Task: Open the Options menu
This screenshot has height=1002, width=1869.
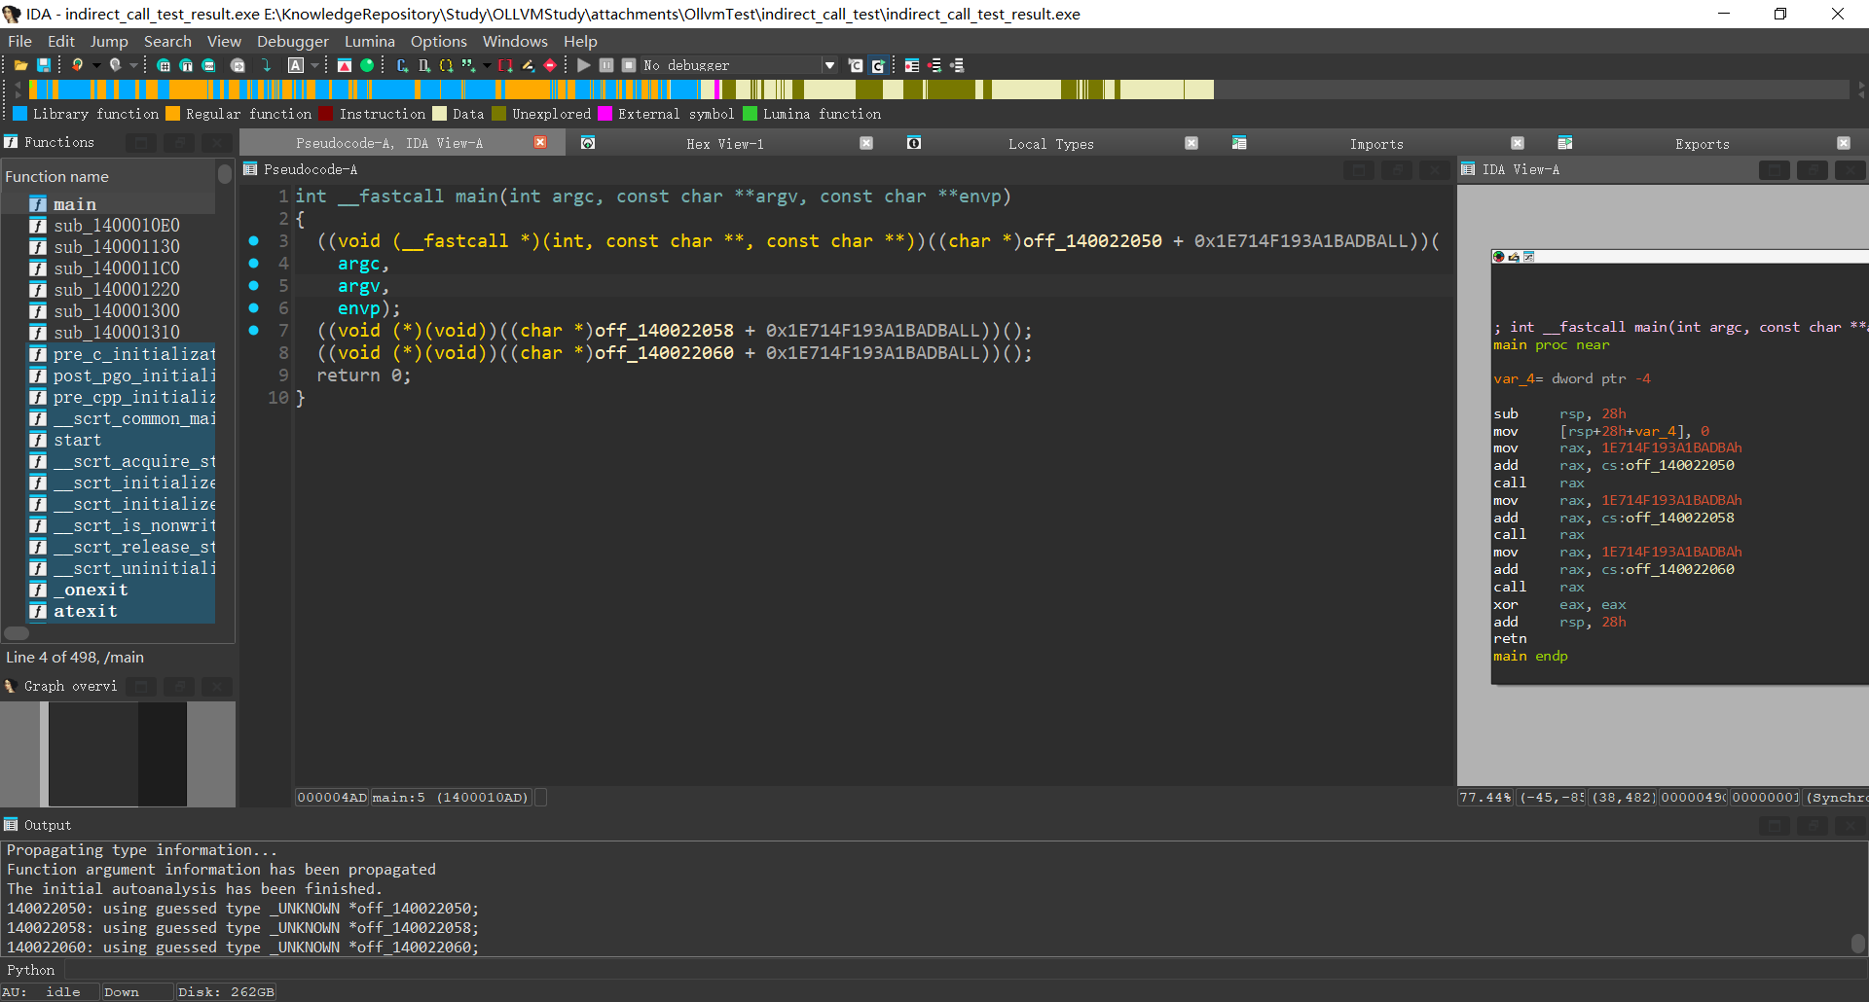Action: point(438,41)
